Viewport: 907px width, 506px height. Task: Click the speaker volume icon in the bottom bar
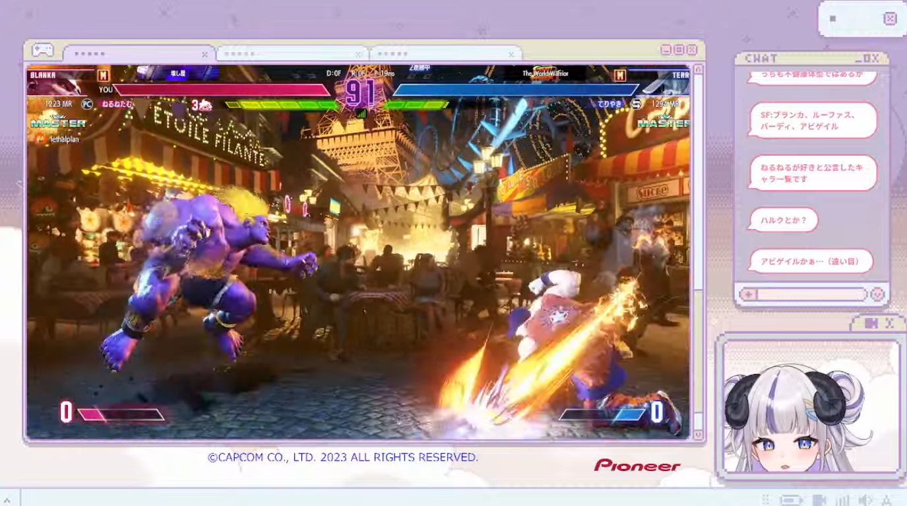865,500
